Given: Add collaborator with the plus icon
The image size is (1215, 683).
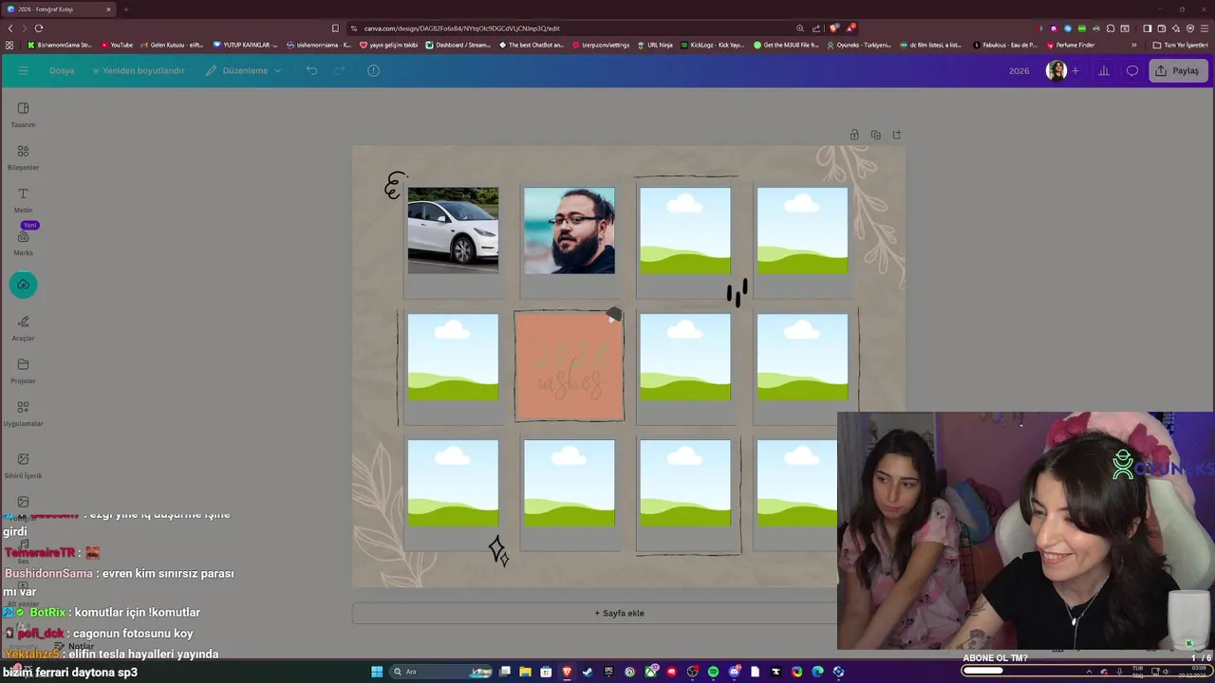Looking at the screenshot, I should pos(1075,70).
